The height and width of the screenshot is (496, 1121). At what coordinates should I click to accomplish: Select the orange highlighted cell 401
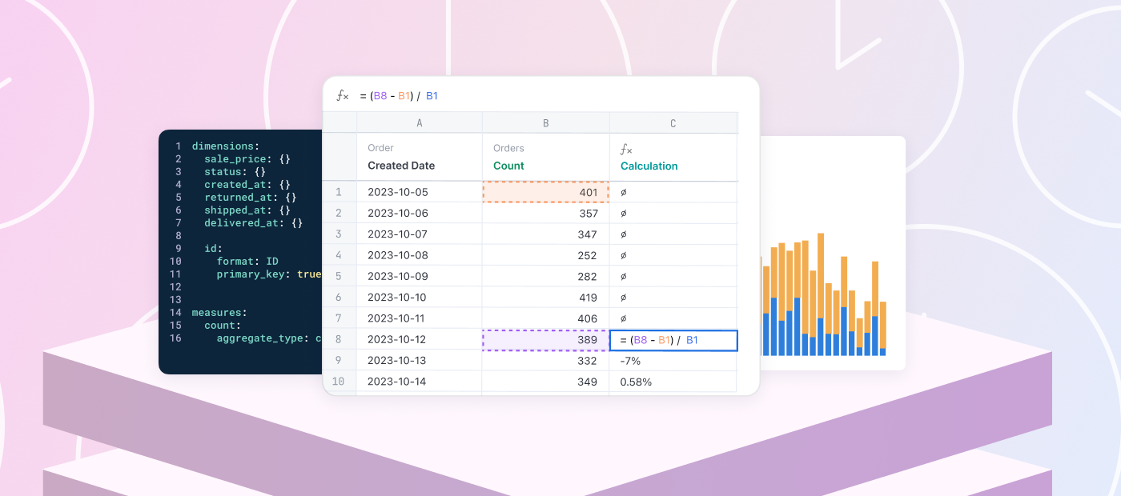tap(545, 192)
